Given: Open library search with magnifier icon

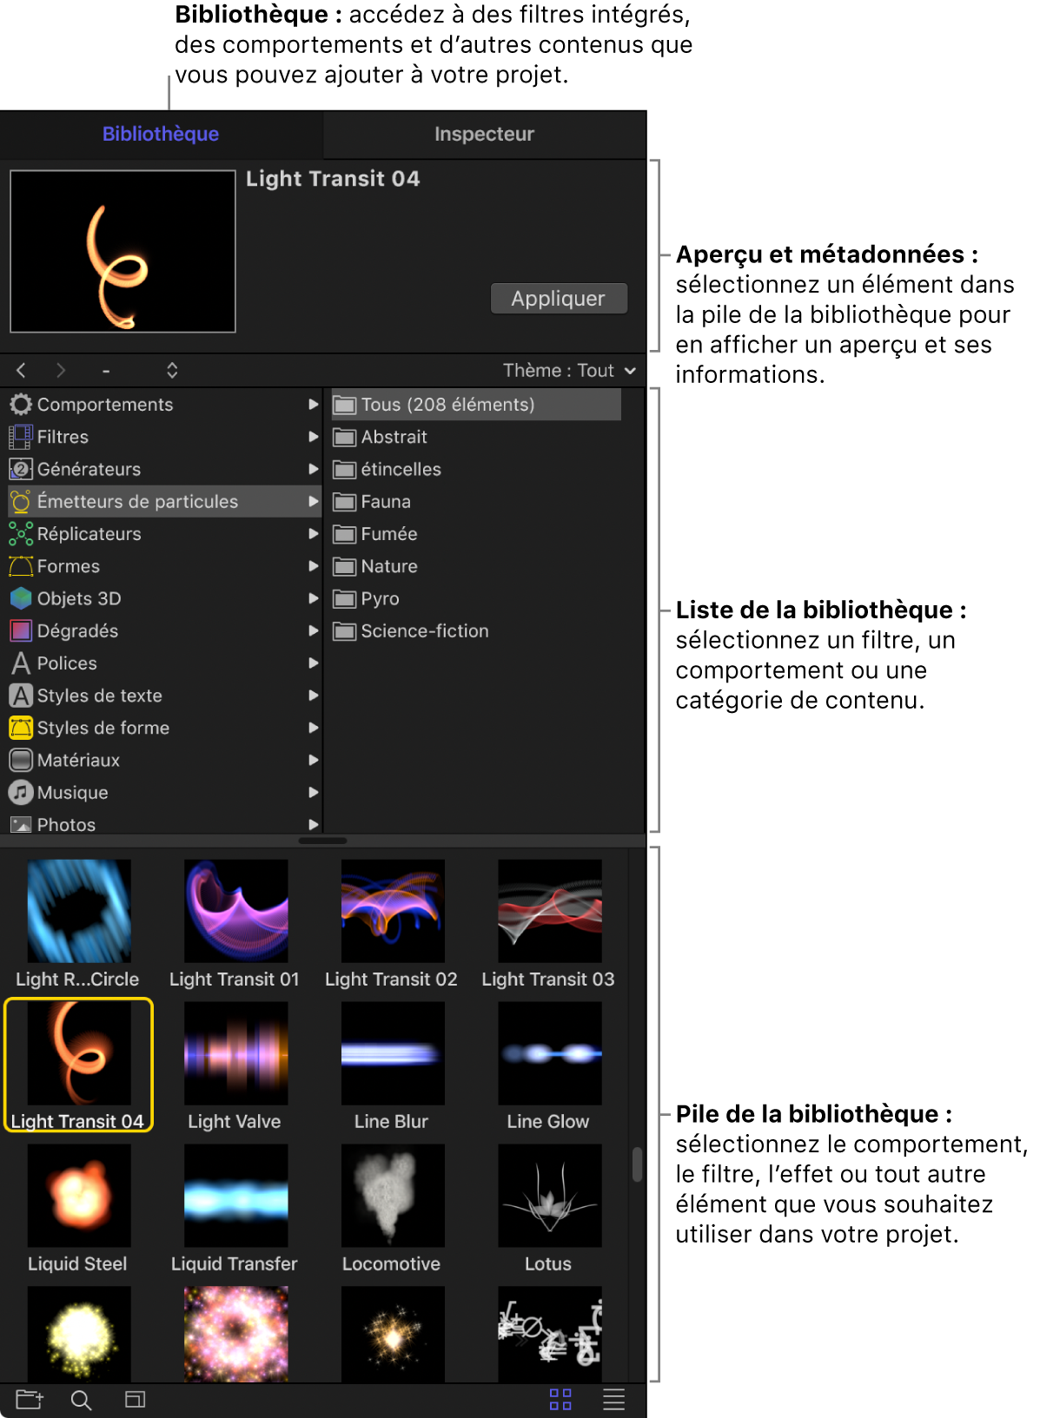Looking at the screenshot, I should tap(81, 1401).
